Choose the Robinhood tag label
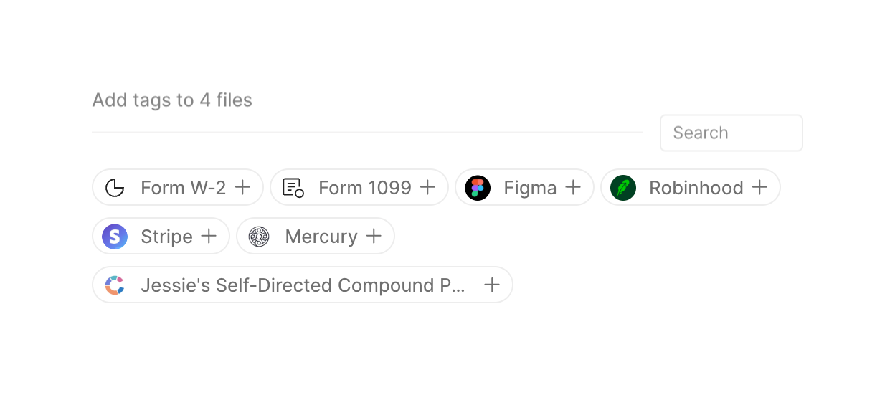 coord(696,188)
